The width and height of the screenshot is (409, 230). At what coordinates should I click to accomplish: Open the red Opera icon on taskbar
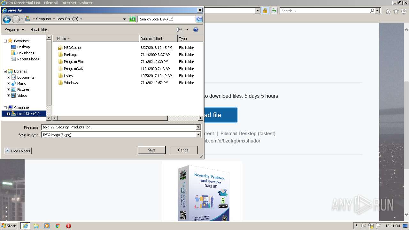[68, 226]
